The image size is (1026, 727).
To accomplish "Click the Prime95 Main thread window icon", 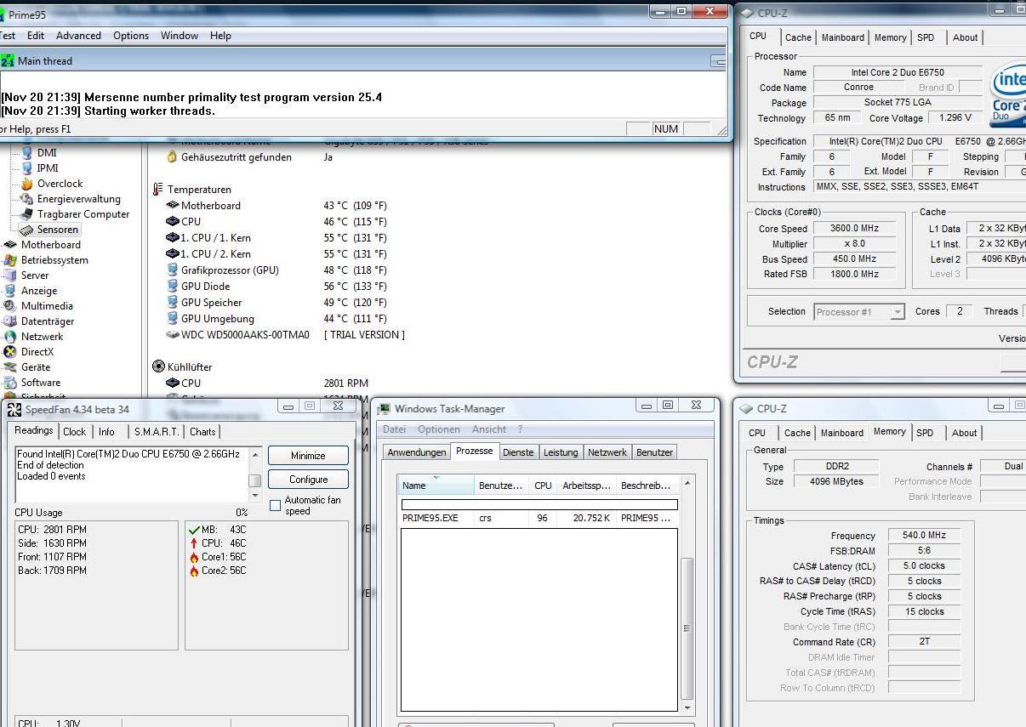I will click(8, 61).
